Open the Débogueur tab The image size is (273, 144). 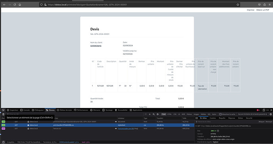pyautogui.click(x=38, y=110)
